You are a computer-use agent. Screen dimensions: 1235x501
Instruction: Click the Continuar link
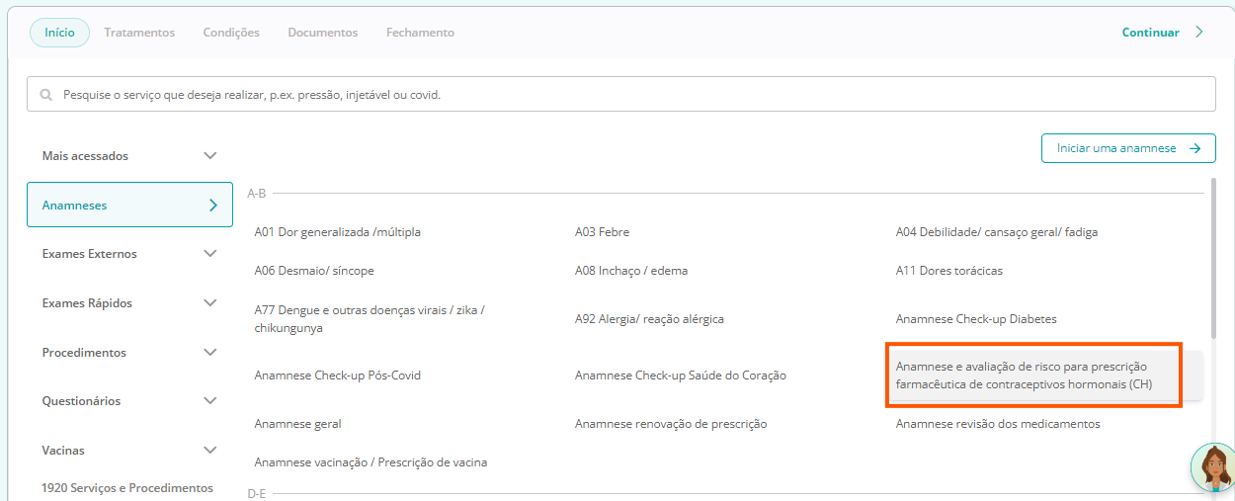[1150, 33]
